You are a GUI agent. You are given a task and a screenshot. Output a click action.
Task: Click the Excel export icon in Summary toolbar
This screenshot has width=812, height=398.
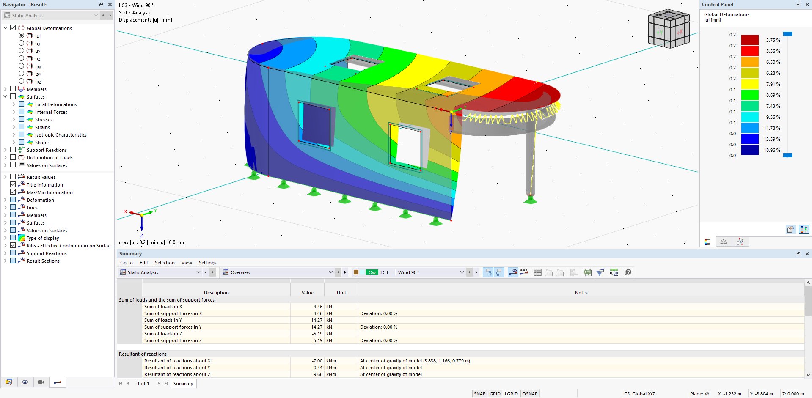point(588,272)
